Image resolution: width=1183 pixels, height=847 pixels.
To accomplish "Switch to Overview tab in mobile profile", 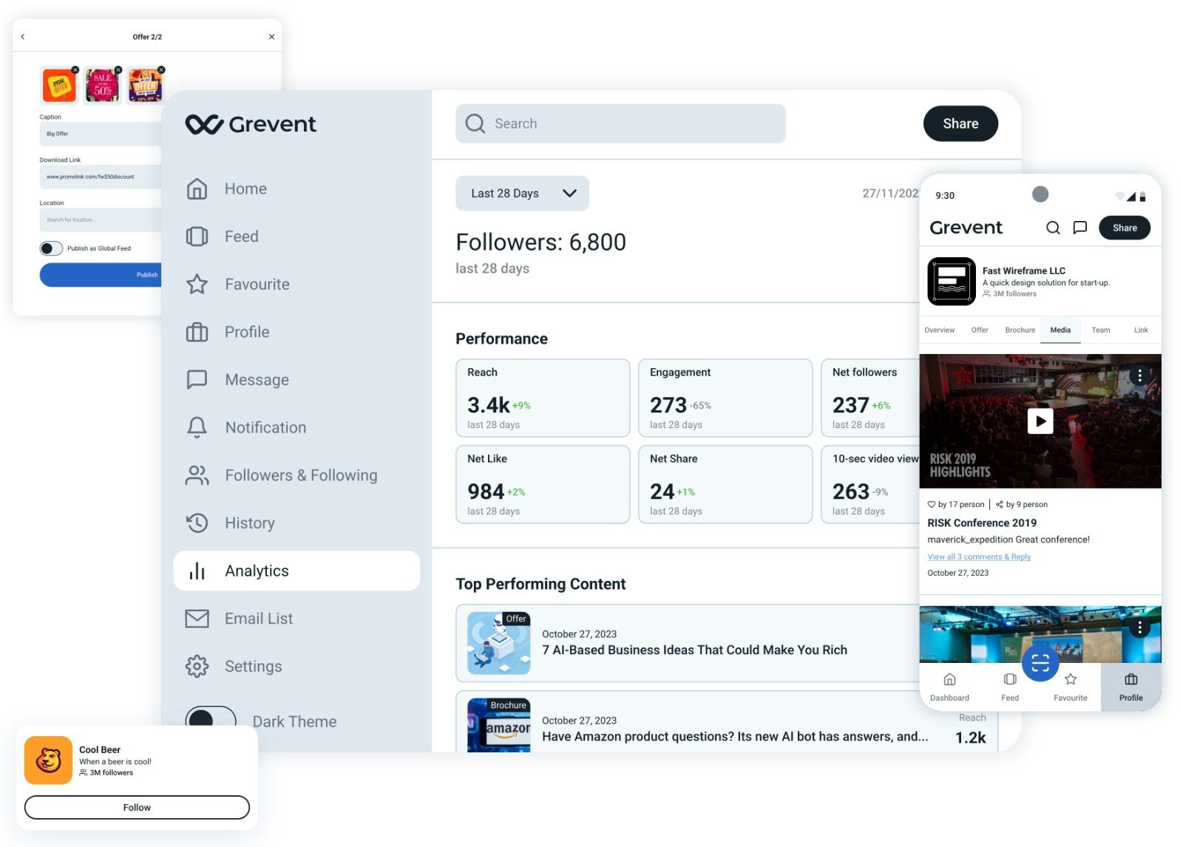I will click(x=939, y=330).
